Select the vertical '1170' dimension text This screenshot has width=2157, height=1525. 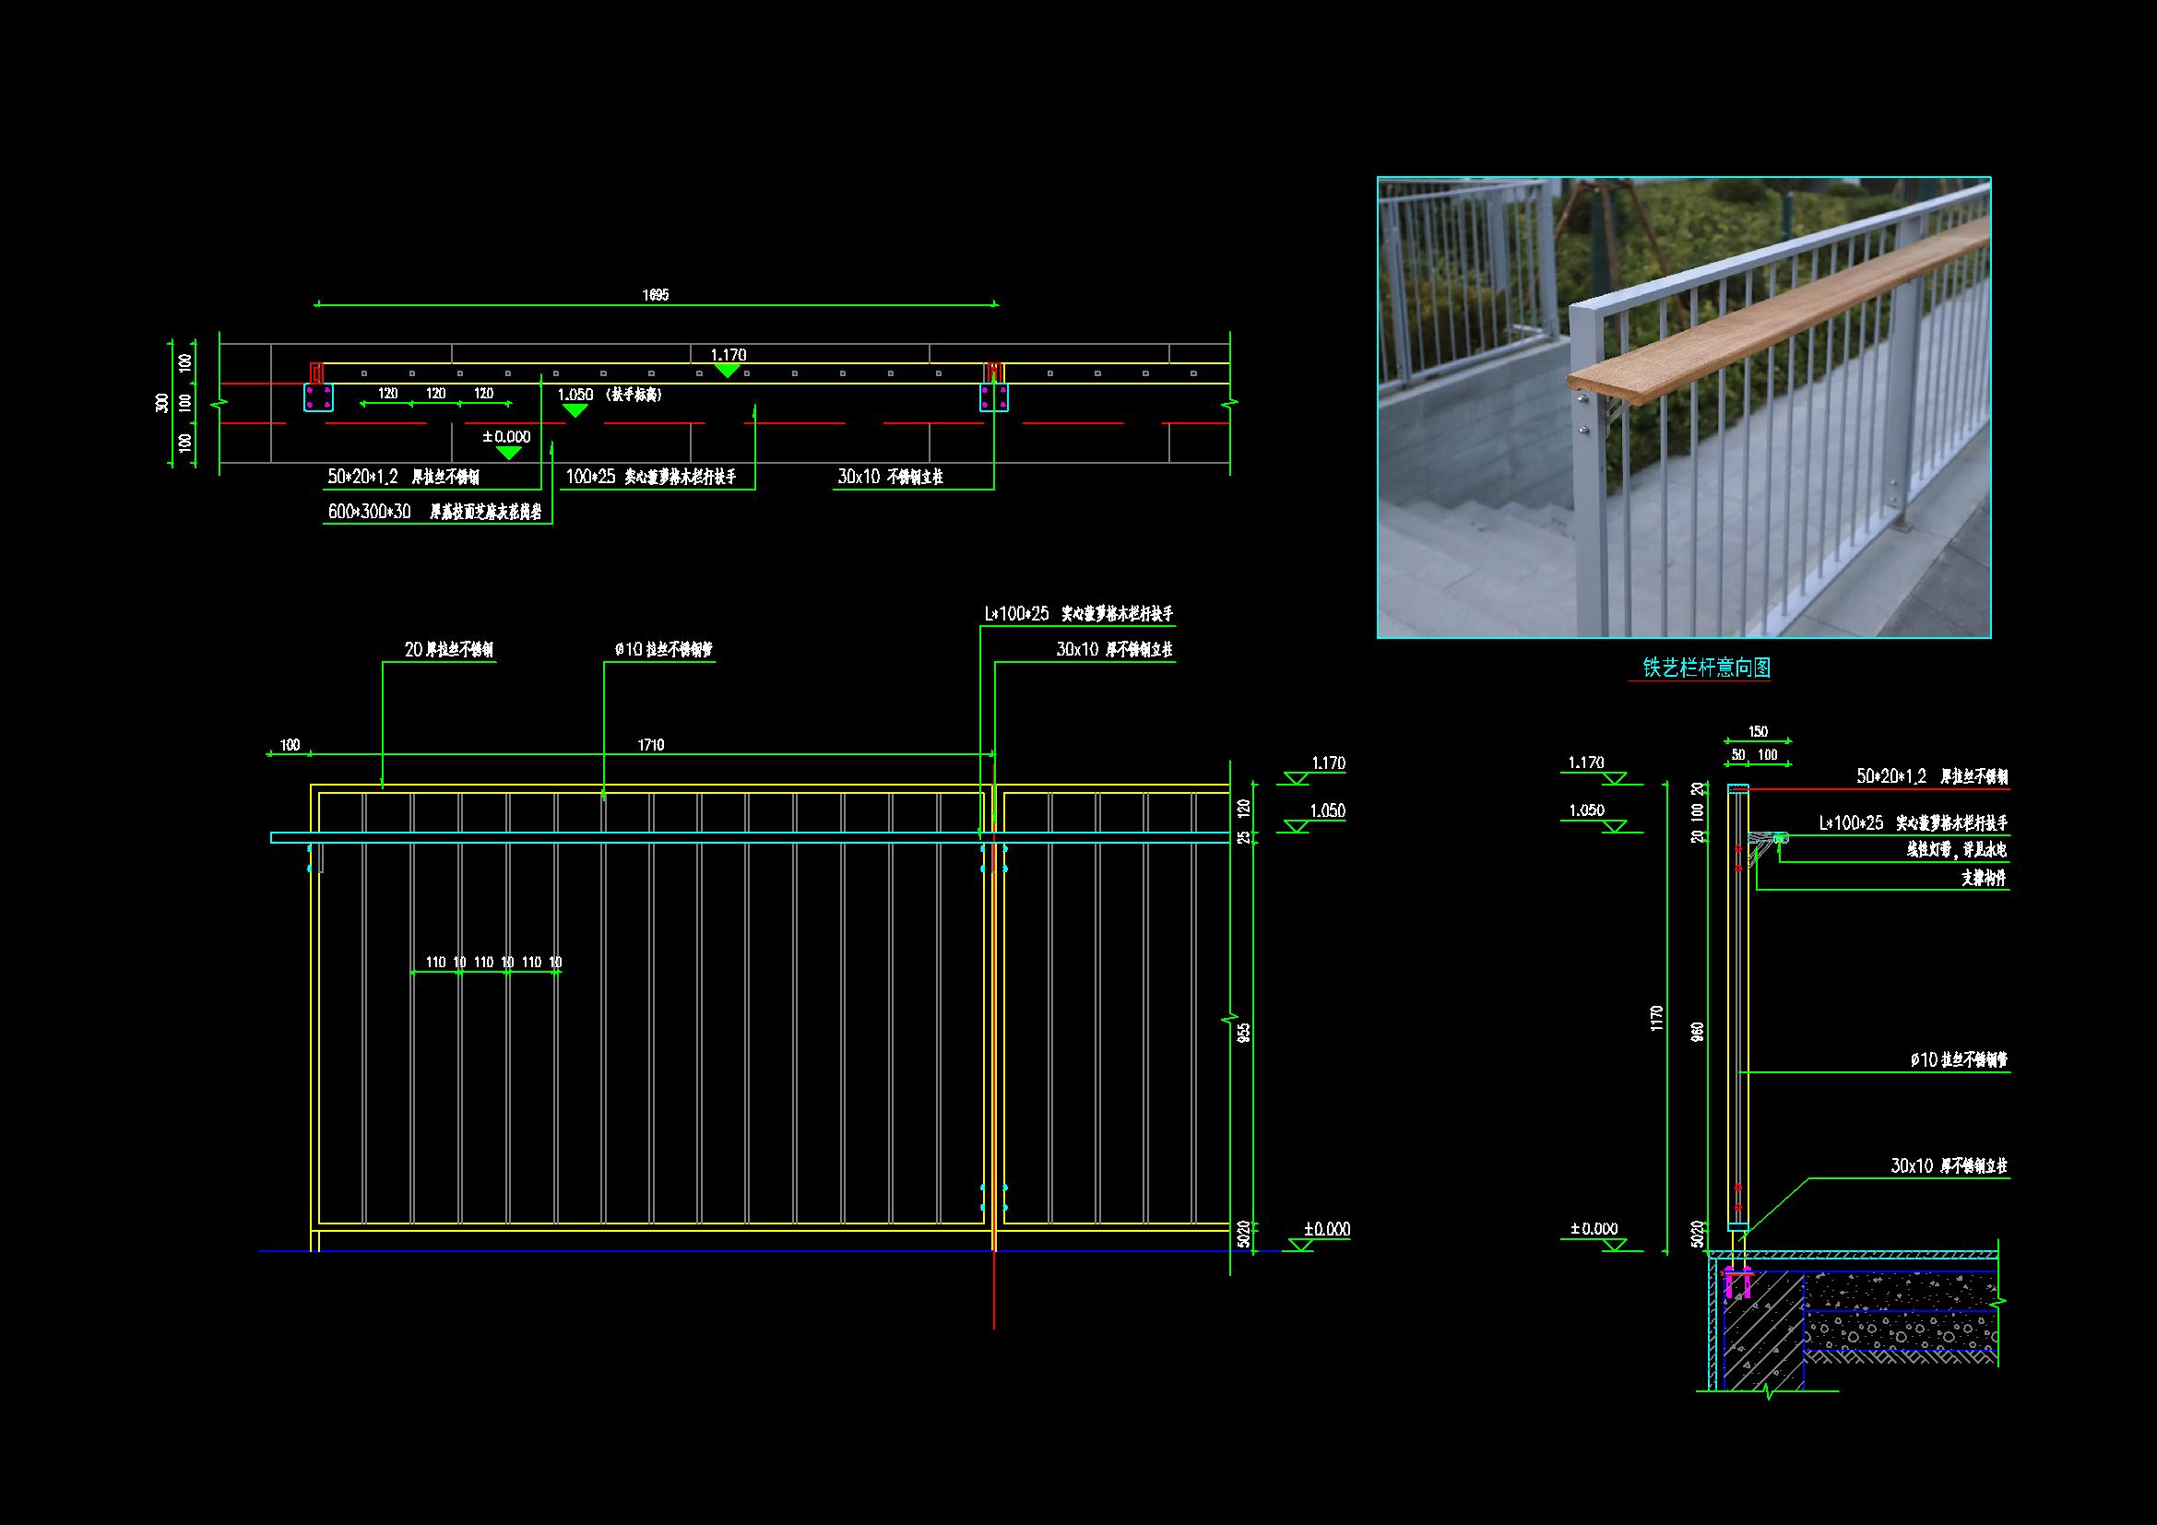1656,1018
